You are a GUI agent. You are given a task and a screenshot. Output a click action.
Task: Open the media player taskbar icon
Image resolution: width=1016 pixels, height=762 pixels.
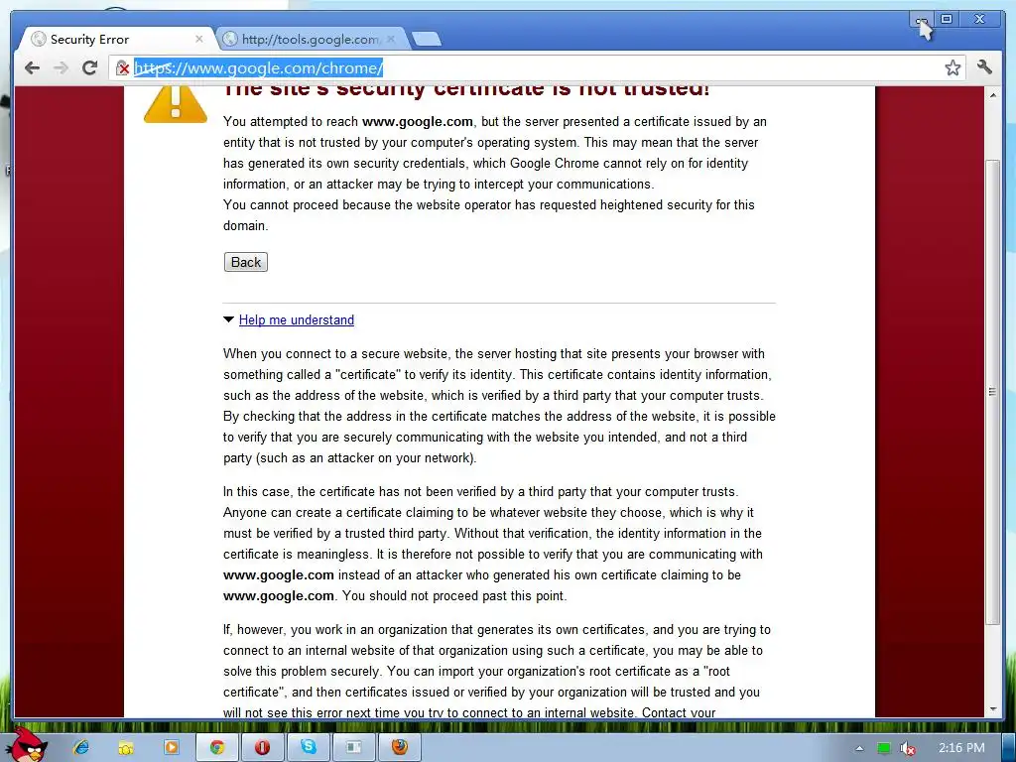point(171,747)
